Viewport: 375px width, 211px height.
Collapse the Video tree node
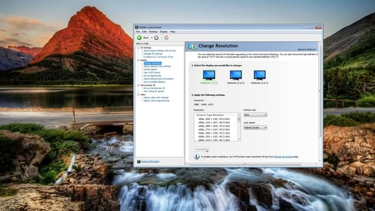(138, 94)
